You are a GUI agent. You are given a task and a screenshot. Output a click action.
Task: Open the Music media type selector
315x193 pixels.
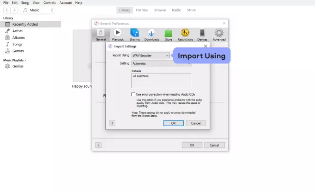coord(37,10)
